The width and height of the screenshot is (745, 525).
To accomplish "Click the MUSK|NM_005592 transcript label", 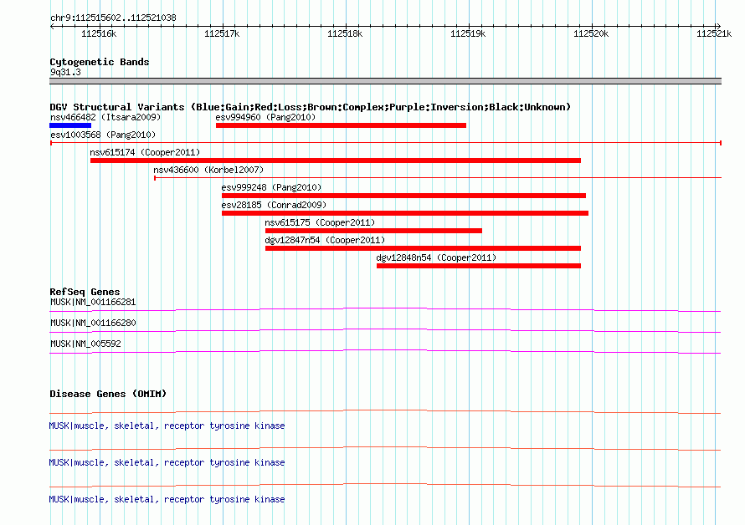I will [85, 344].
